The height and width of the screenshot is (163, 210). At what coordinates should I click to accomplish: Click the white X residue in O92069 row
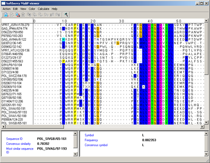(143, 87)
